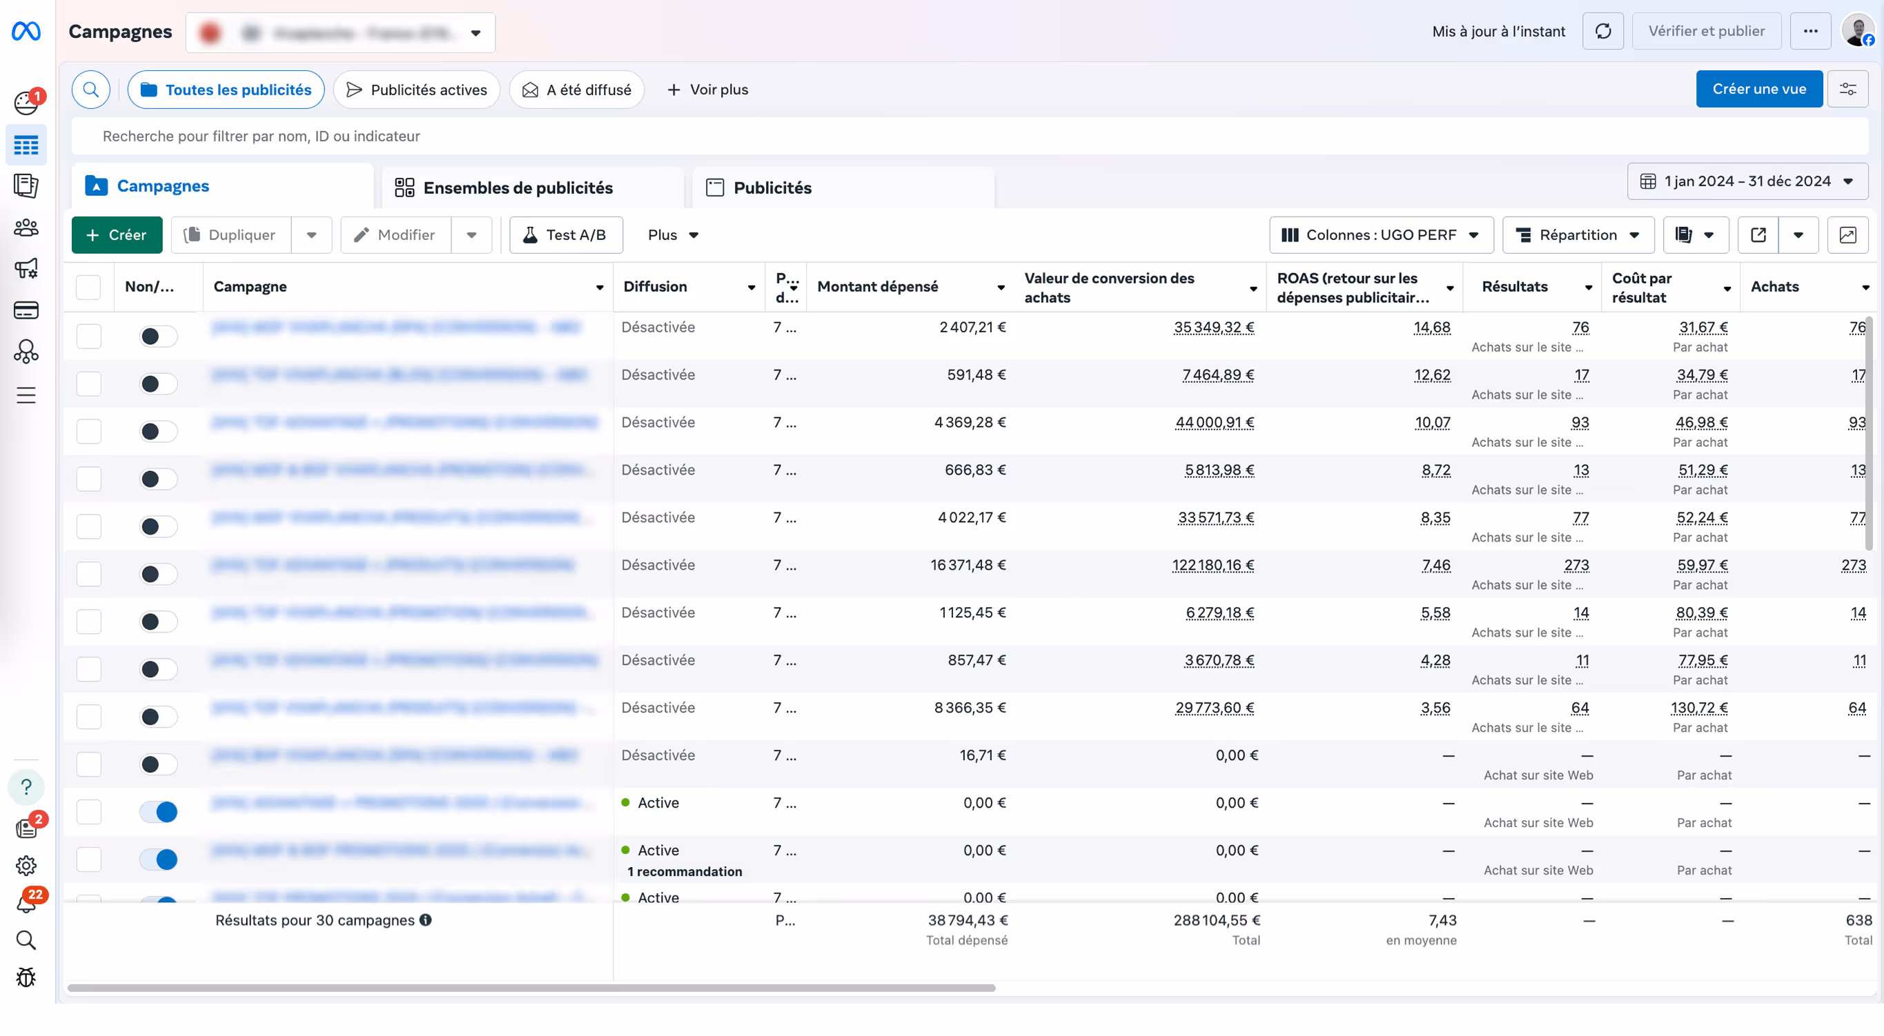Open the billing card icon in sidebar

[26, 310]
